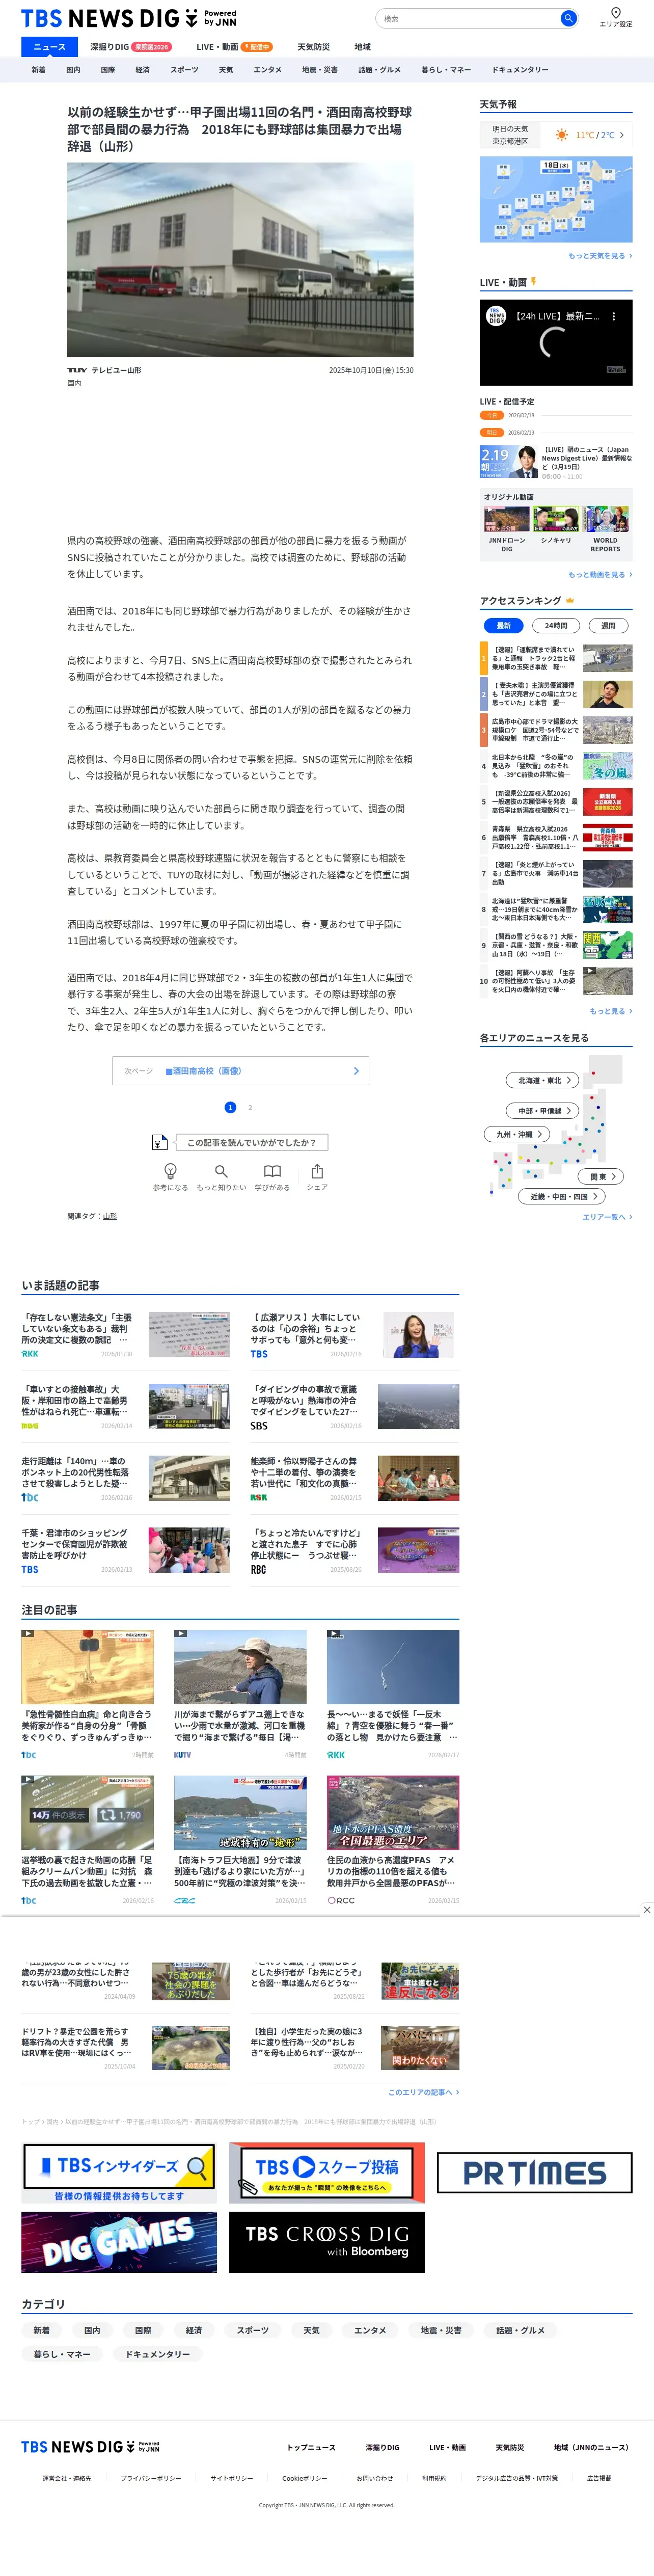This screenshot has height=2576, width=654.
Task: Click the 地震・災害 category chip in footer
Action: coord(441,2330)
